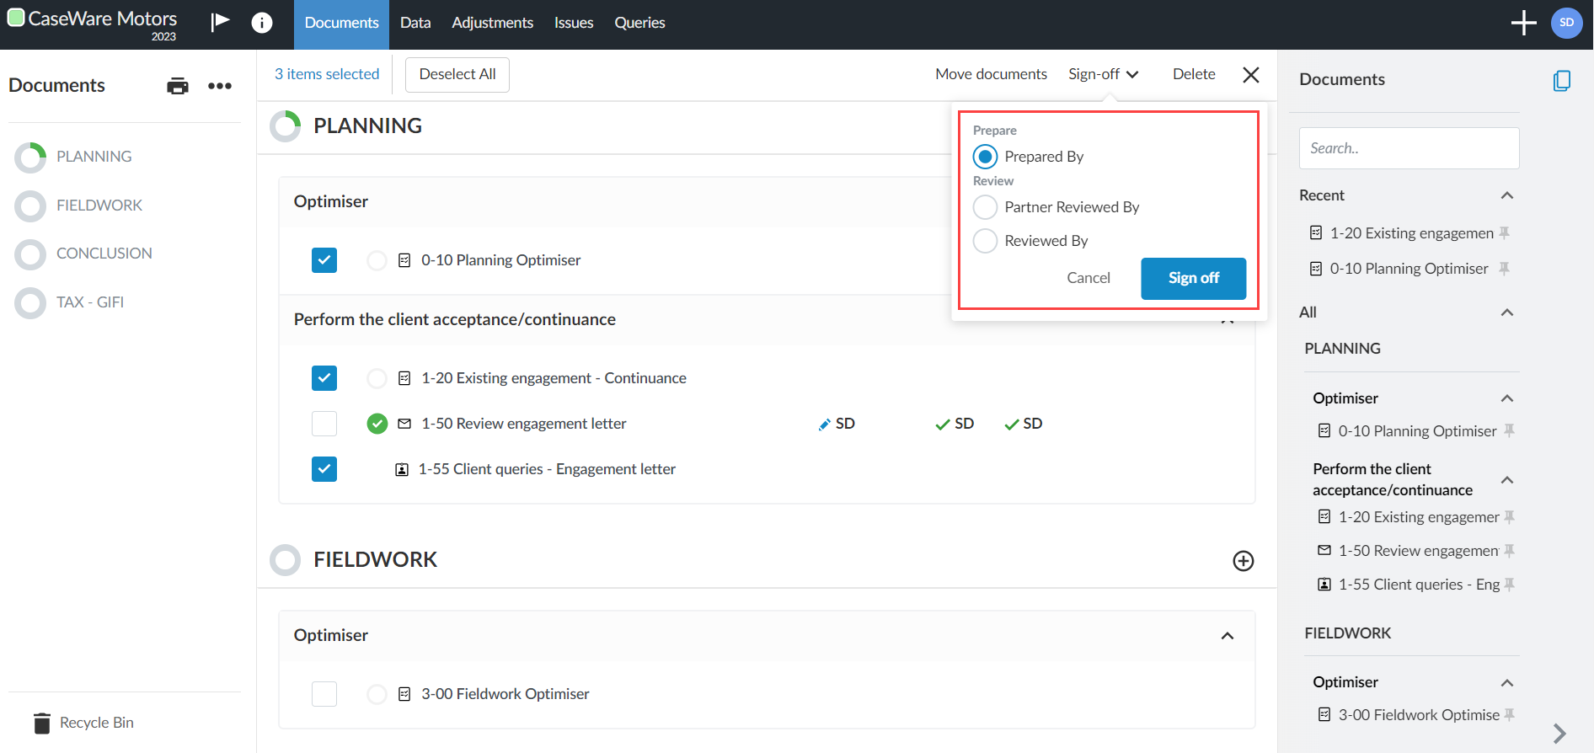The height and width of the screenshot is (753, 1594).
Task: Collapse the Fieldwork Optimiser group chevron
Action: [1228, 636]
